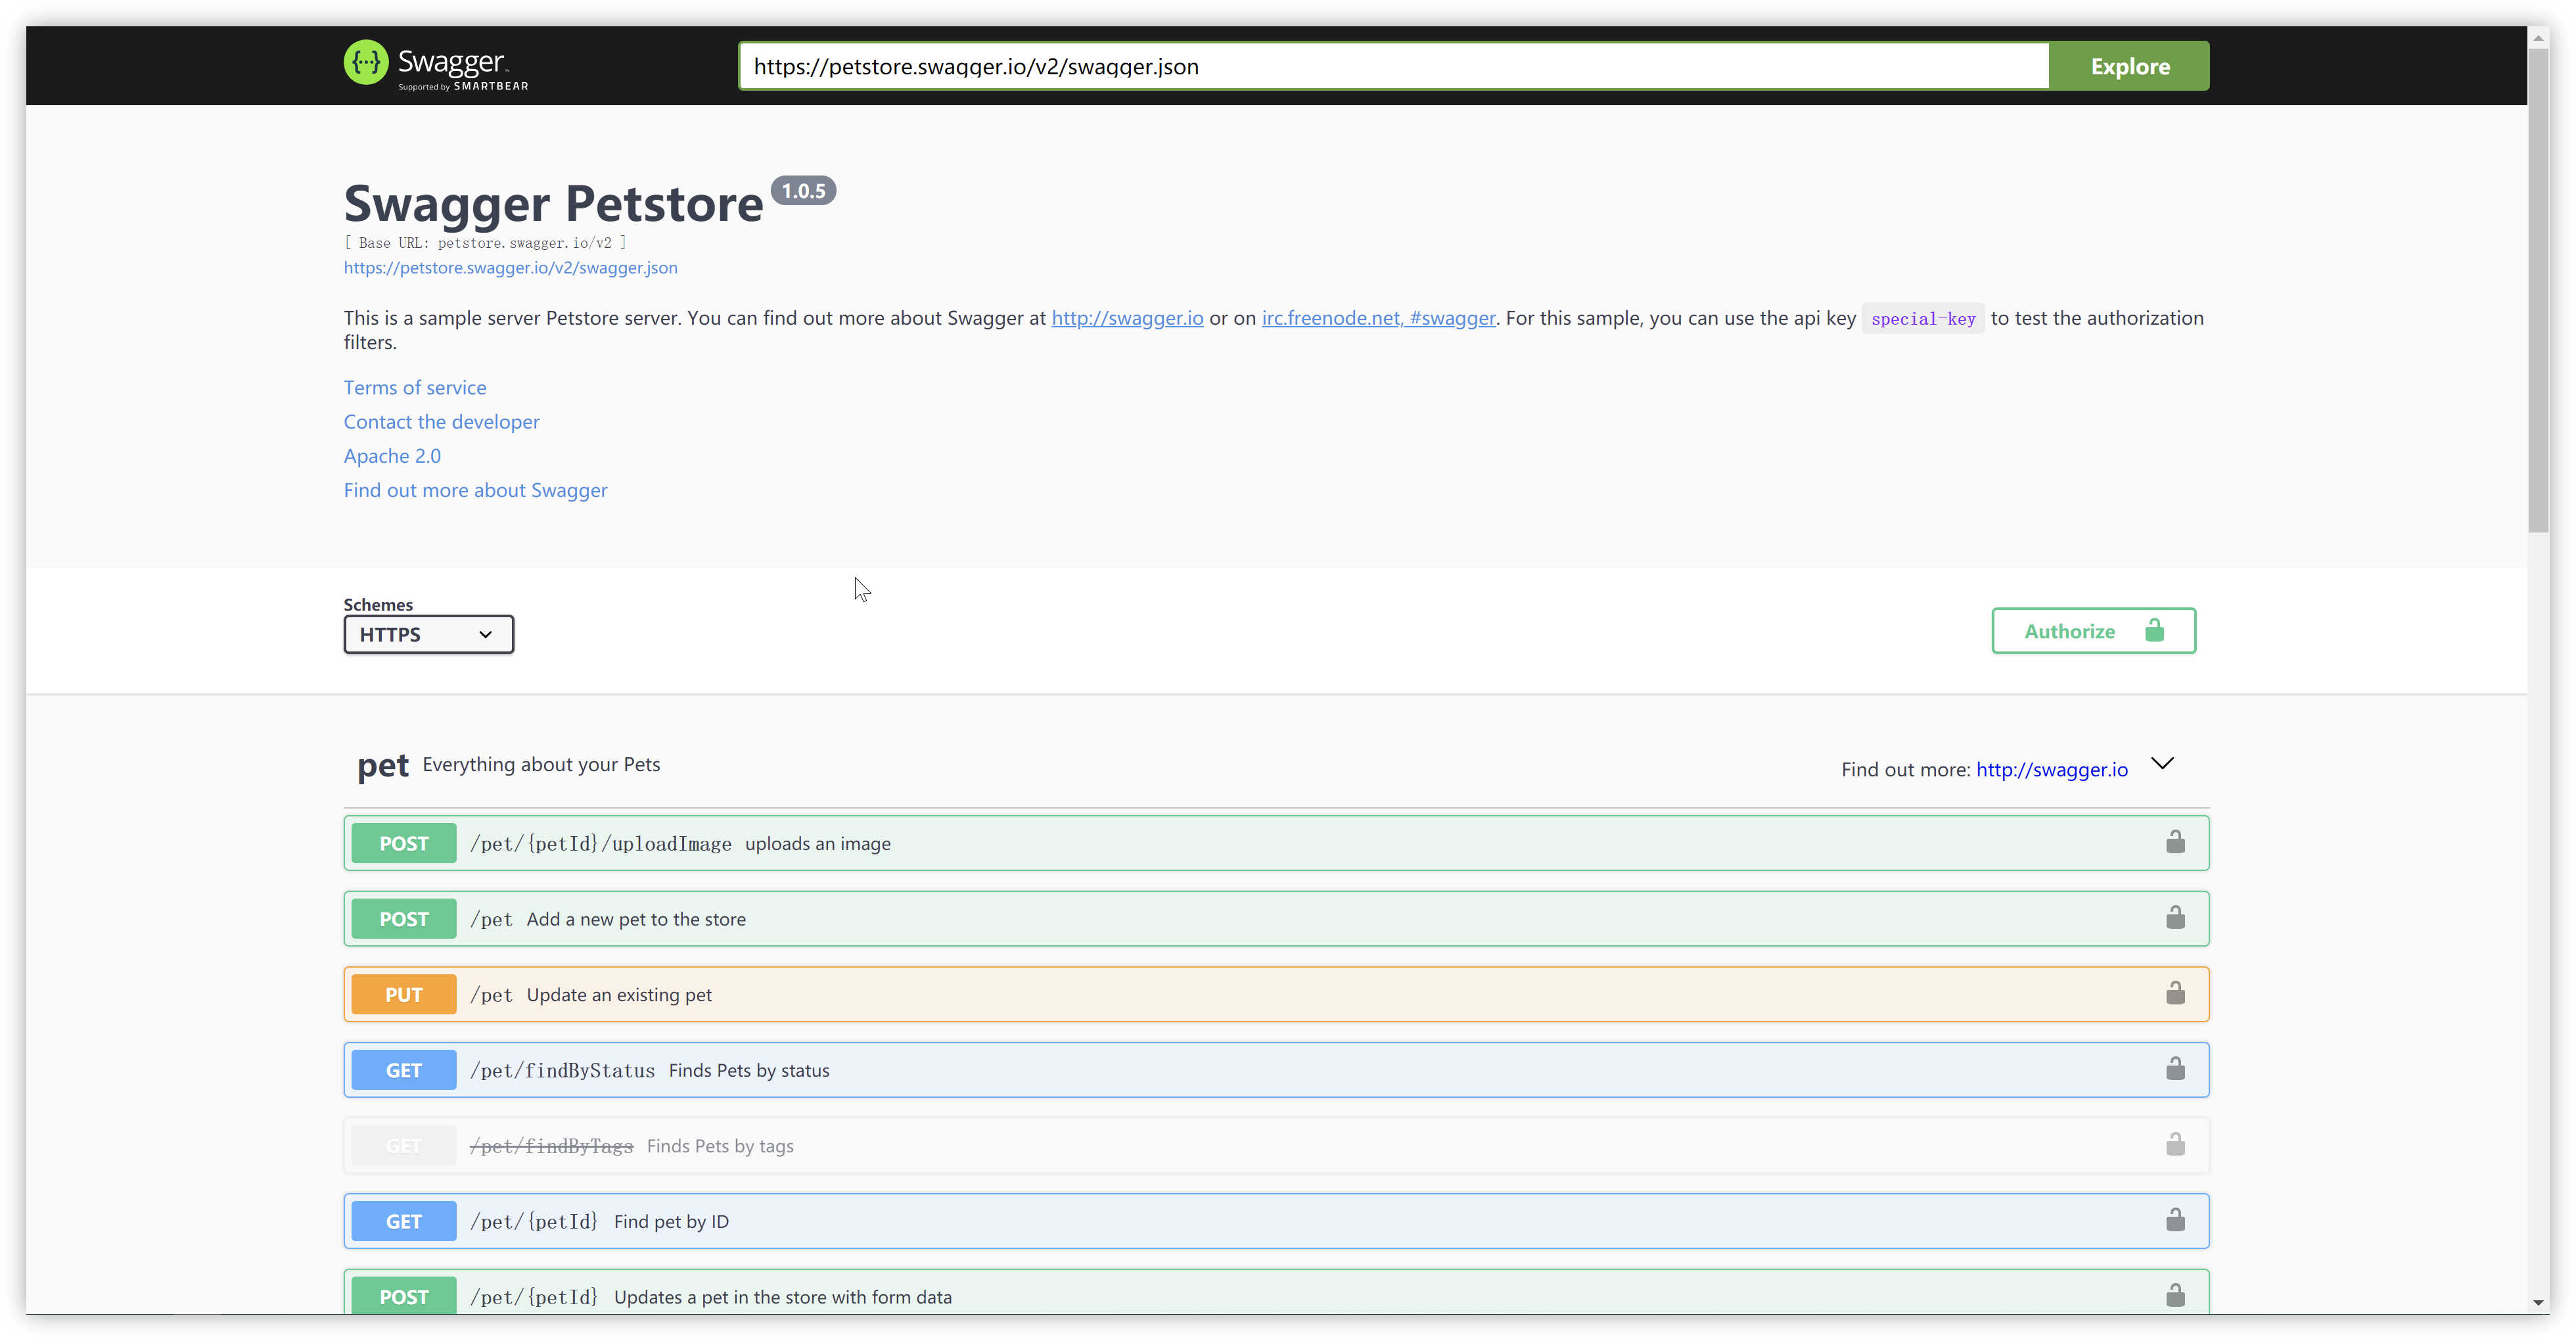The height and width of the screenshot is (1341, 2576).
Task: Expand the GET /pet/findByStatus operation
Action: coord(1200,1070)
